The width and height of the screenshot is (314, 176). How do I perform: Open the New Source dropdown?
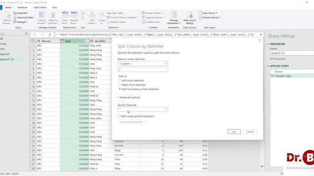[208, 13]
